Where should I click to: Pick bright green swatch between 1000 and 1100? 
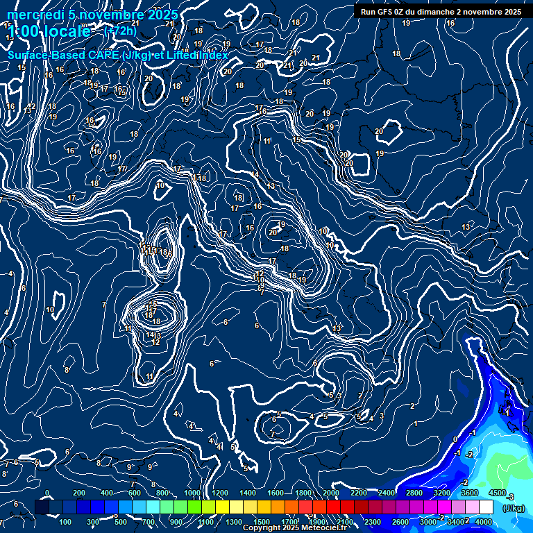[x=194, y=507]
